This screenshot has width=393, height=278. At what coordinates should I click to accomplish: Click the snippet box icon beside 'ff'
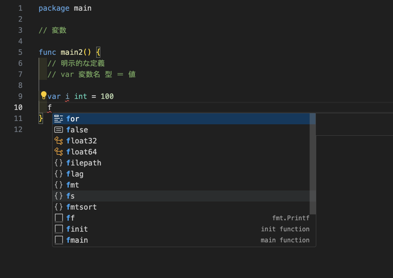pos(59,218)
